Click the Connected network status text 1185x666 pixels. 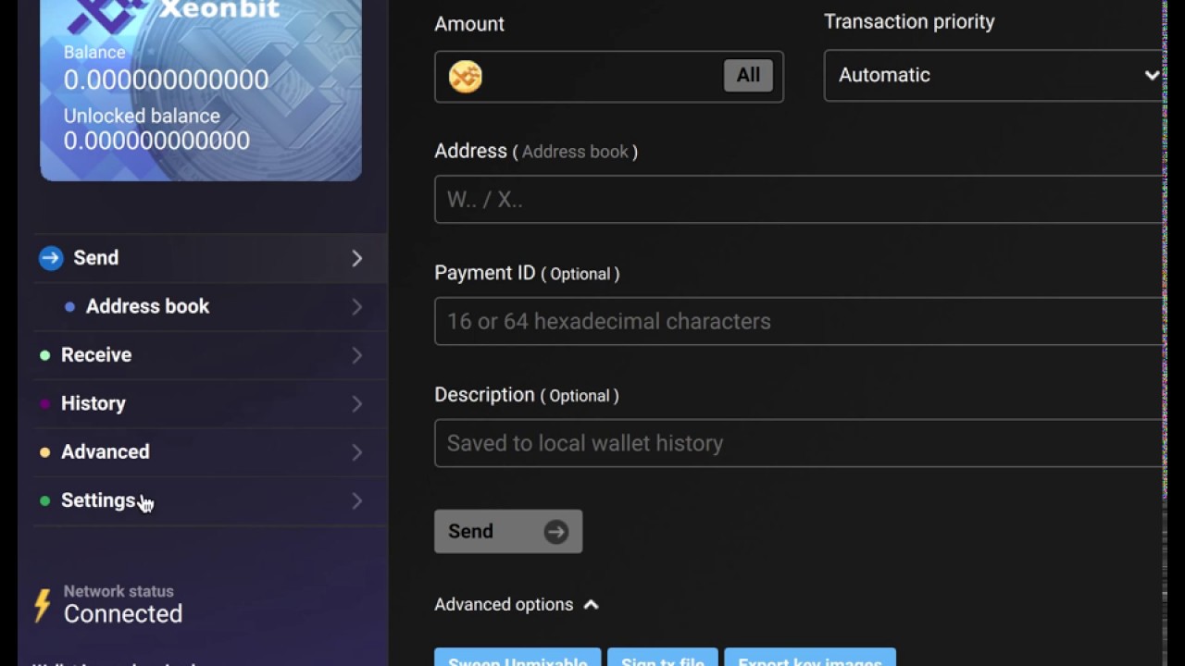pos(123,614)
